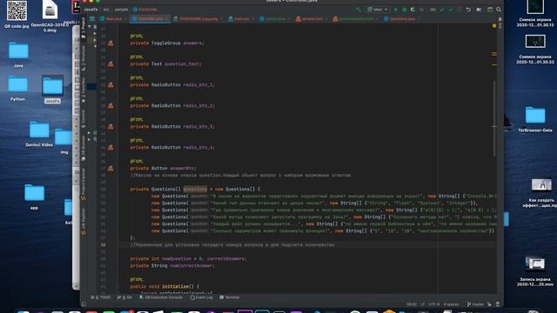The width and height of the screenshot is (557, 313).
Task: Open the LF line separator selector
Action: pos(422,304)
